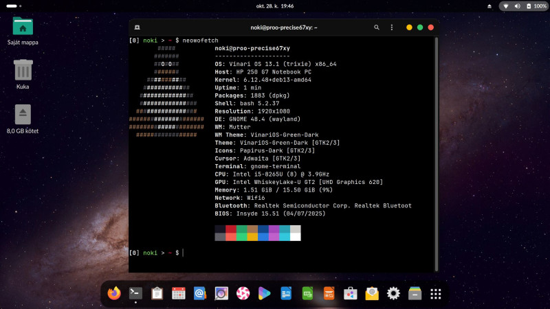Viewport: 550px width, 309px height.
Task: Select the 8,0 GB kötet volume icon
Action: [x=23, y=119]
